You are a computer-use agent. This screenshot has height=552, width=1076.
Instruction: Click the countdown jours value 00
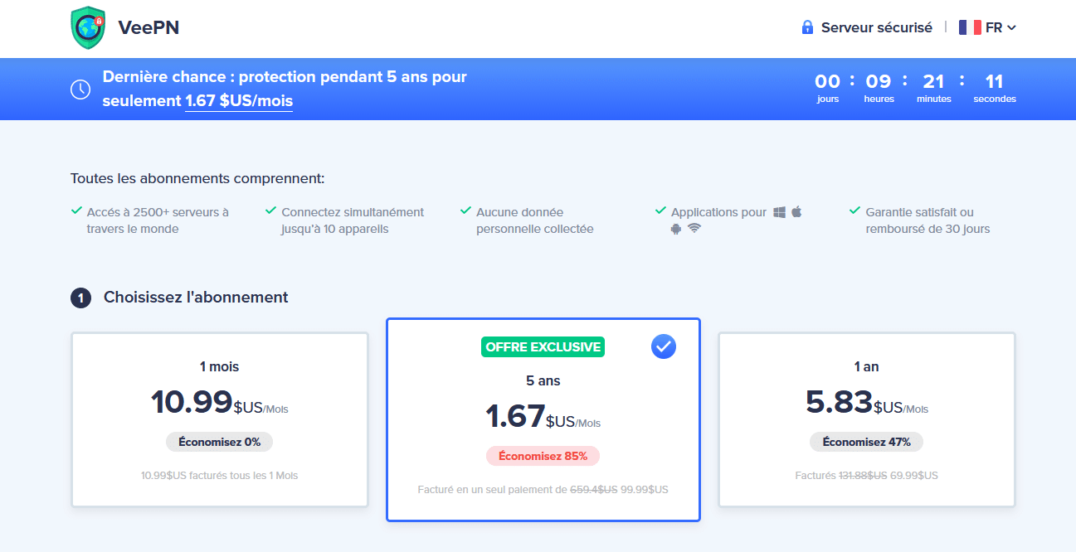pos(827,81)
